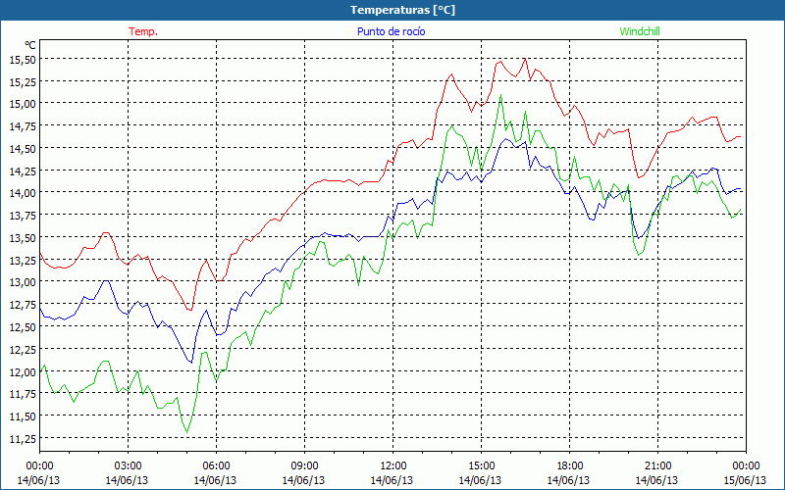Click the red 'Temp.' legend label

(143, 31)
